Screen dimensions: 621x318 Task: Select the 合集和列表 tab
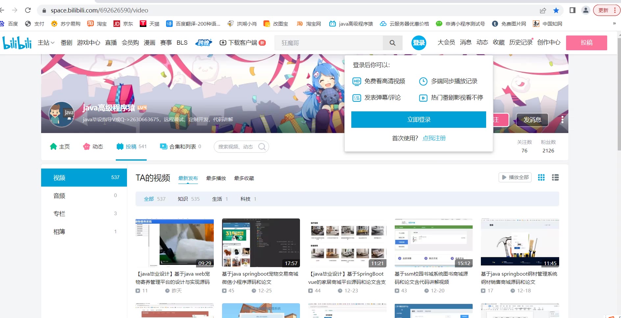coord(180,147)
